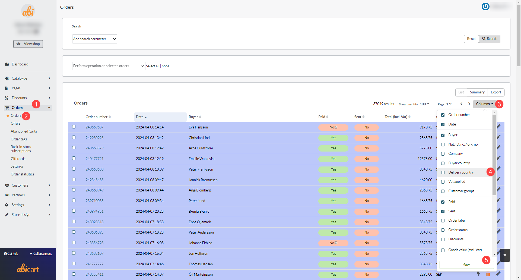The height and width of the screenshot is (280, 521).
Task: Click the Reset button
Action: pos(471,39)
